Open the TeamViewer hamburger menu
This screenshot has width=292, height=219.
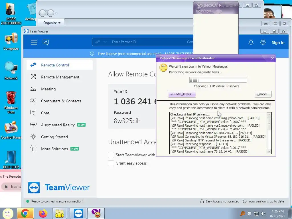tap(34, 42)
